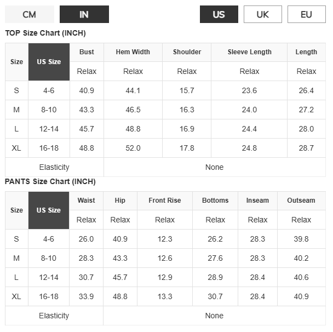Click the Elasticity label in top chart

coord(54,168)
